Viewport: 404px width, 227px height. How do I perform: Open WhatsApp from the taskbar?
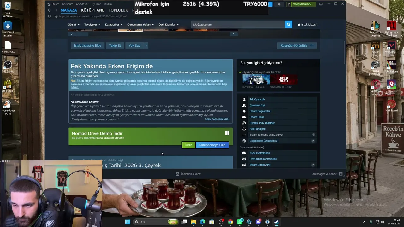[x=240, y=222]
